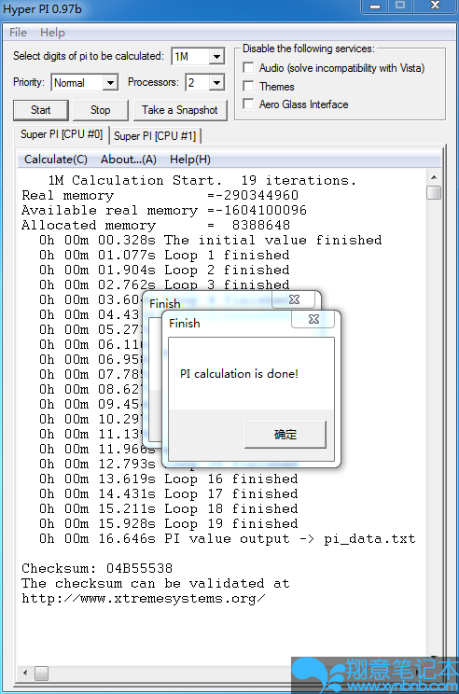Enable the Audio service disable checkbox
Image resolution: width=459 pixels, height=694 pixels.
click(x=248, y=68)
